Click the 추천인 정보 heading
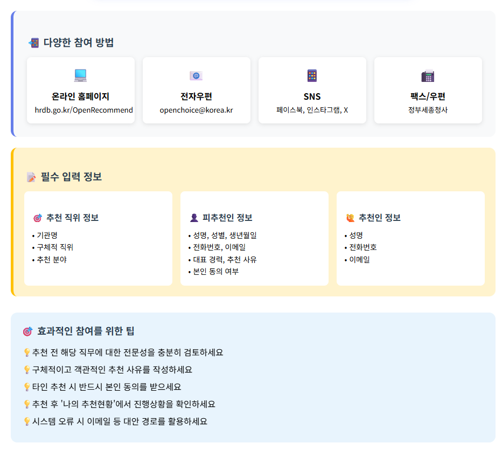This screenshot has height=450, width=502. [x=379, y=218]
